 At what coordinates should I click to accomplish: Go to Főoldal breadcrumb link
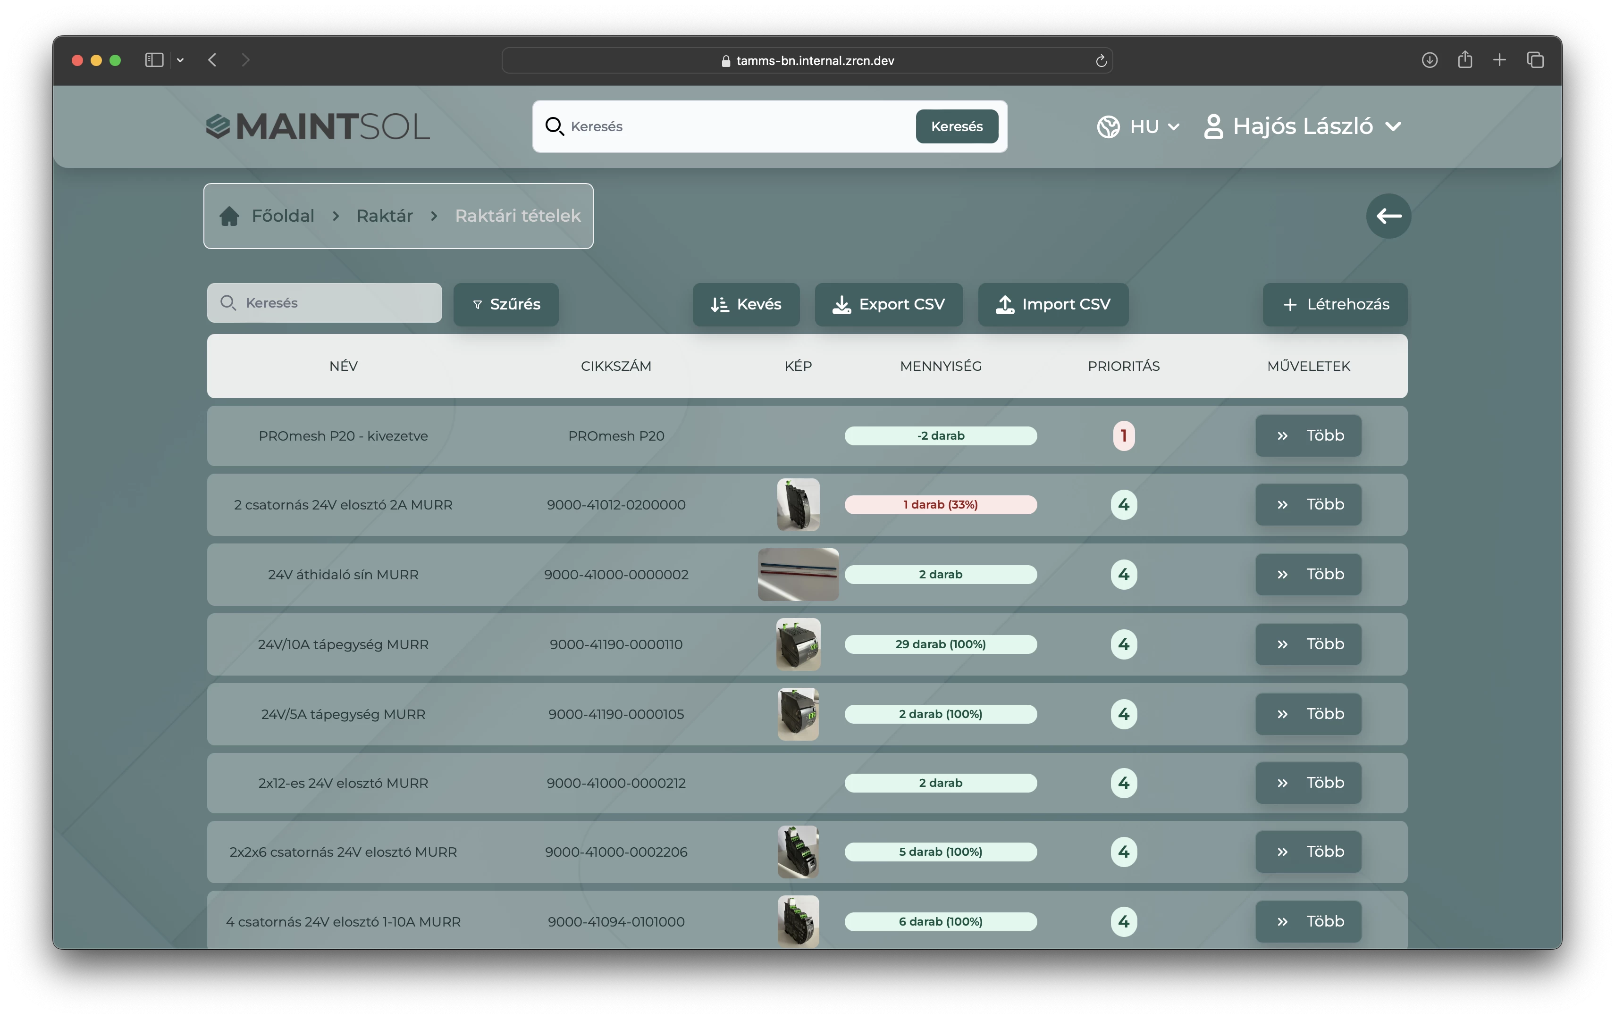coord(282,216)
